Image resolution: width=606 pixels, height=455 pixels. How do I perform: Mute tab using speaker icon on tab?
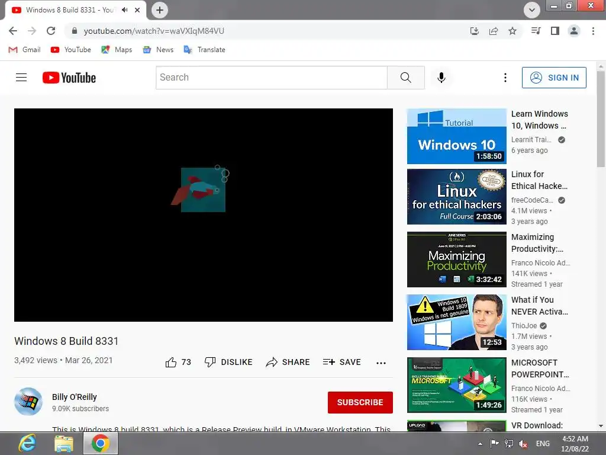click(124, 10)
